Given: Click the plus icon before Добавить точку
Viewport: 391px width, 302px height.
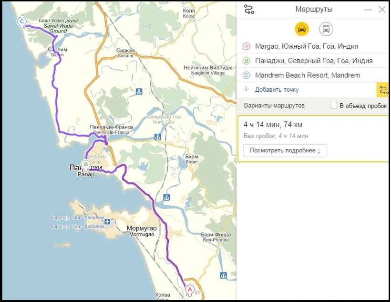Looking at the screenshot, I should click(x=246, y=89).
